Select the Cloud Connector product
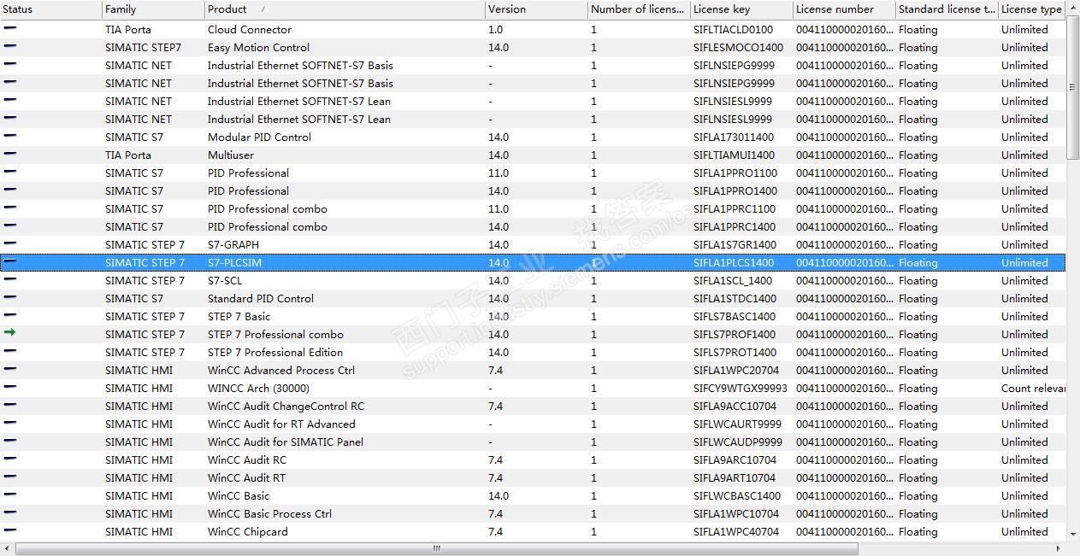The image size is (1080, 556). 250,29
